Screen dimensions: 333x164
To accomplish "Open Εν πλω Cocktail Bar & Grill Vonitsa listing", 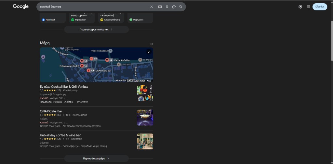I will [64, 87].
